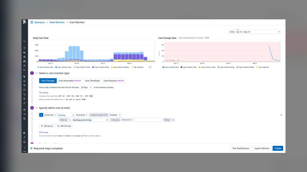The width and height of the screenshot is (307, 172).
Task: Toggle logs_indexed_7day in Cost Change View legend
Action: coord(189,67)
